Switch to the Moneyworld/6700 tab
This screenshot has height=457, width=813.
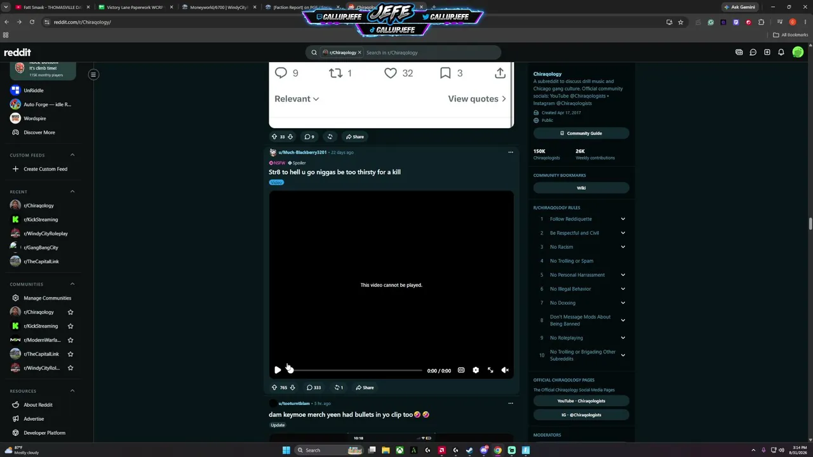coord(219,7)
